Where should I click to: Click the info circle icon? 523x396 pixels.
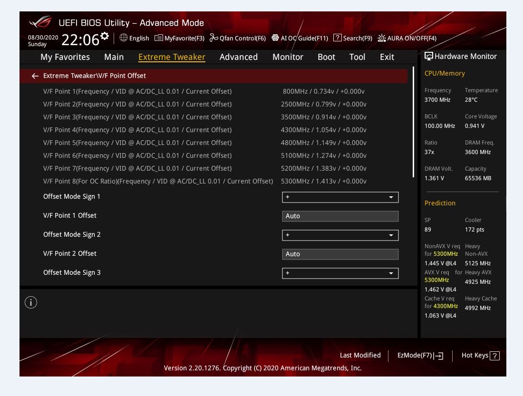click(31, 303)
